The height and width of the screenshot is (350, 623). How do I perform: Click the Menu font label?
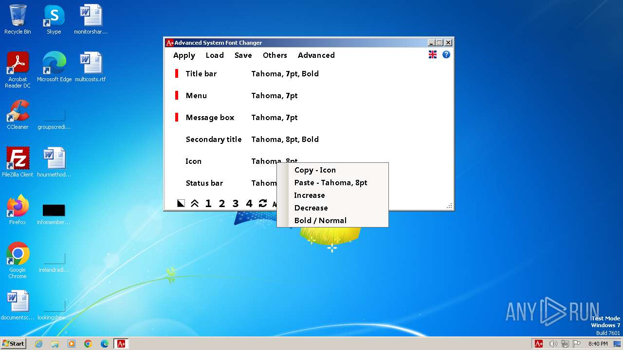pos(196,96)
